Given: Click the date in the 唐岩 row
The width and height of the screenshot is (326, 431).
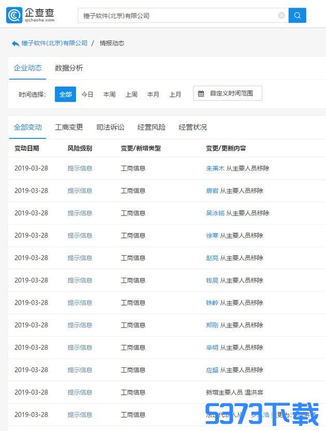Looking at the screenshot, I should [x=31, y=191].
